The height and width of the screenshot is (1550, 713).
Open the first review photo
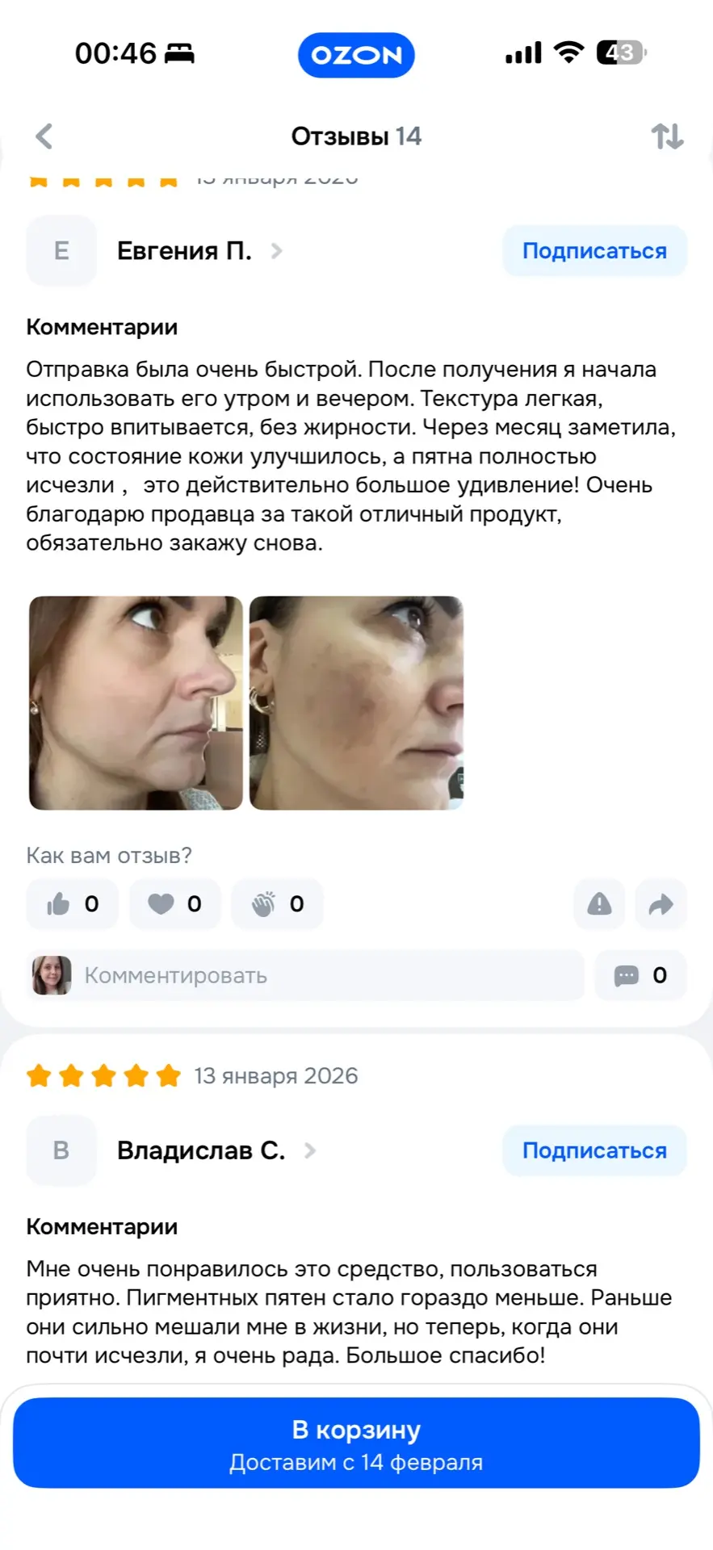pos(136,703)
